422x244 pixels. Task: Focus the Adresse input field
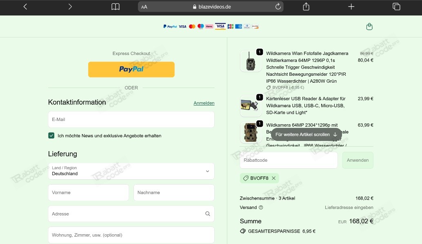[x=131, y=213]
